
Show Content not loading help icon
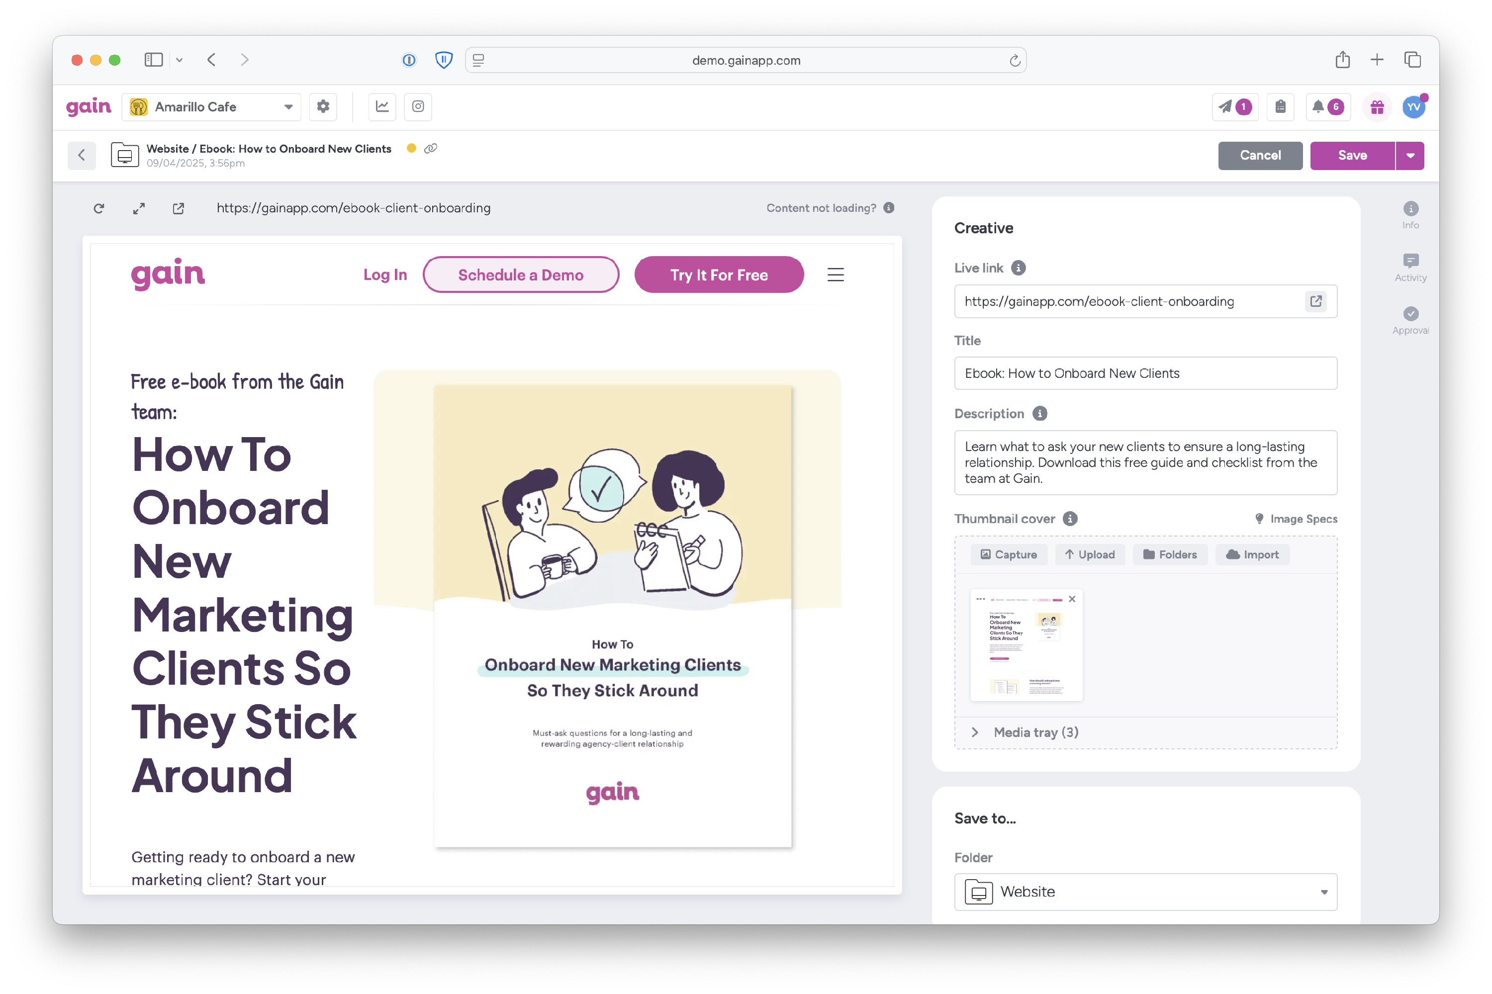[889, 207]
